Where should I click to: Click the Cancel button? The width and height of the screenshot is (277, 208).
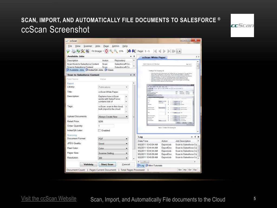(126, 164)
